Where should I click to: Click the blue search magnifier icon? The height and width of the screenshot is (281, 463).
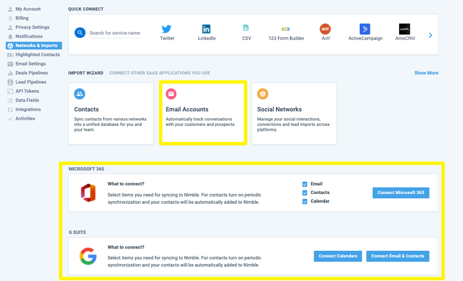tap(80, 33)
